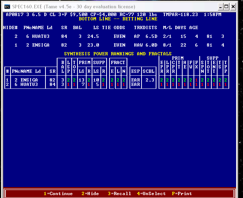Click the $9,500 purse value

tap(79, 15)
